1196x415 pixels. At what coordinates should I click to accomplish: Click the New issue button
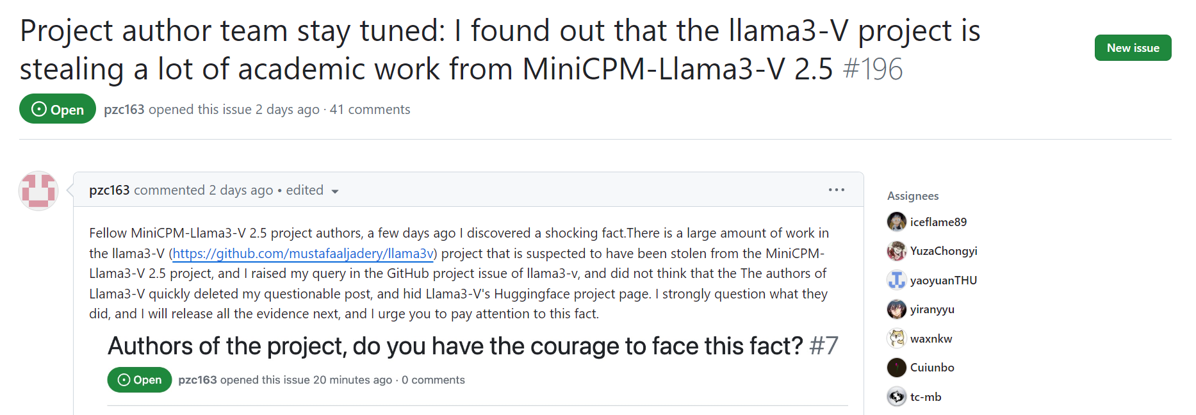pyautogui.click(x=1133, y=48)
